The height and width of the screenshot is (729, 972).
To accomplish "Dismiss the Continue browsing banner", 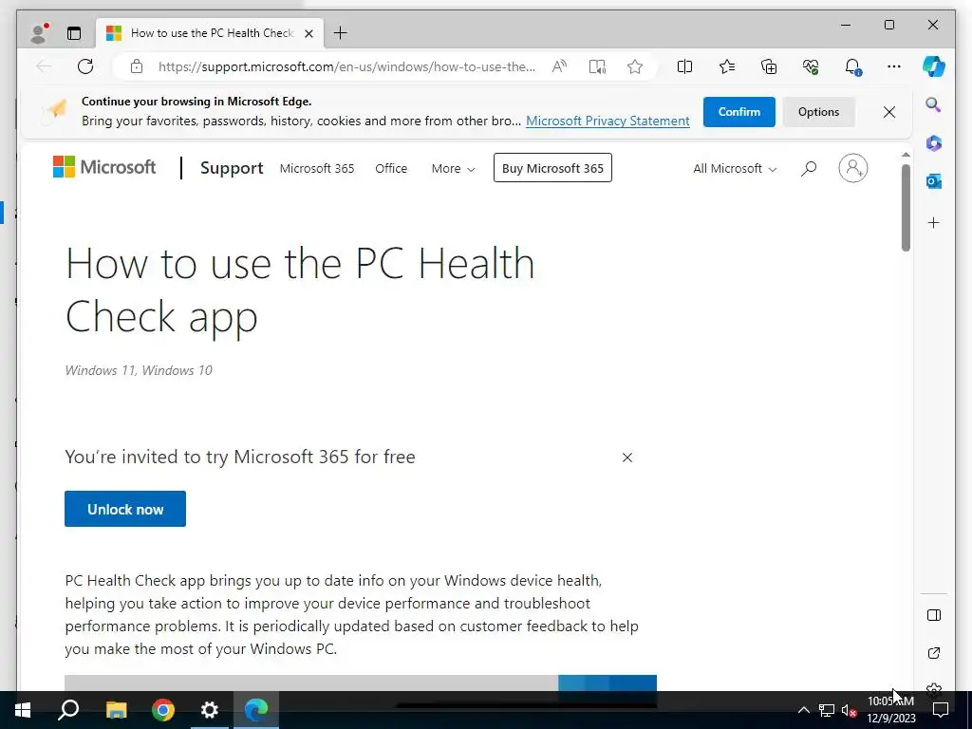I will click(x=888, y=112).
